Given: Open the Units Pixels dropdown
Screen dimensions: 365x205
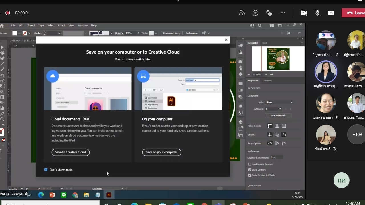Looking at the screenshot, I should coord(279,102).
